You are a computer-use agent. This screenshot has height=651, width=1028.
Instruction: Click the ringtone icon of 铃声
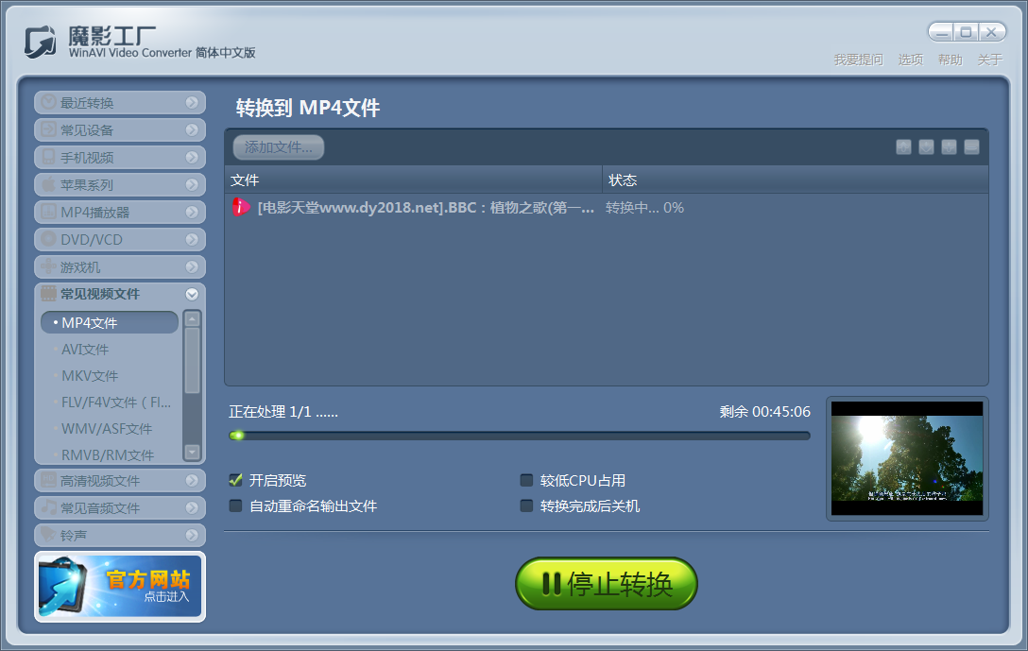click(48, 535)
